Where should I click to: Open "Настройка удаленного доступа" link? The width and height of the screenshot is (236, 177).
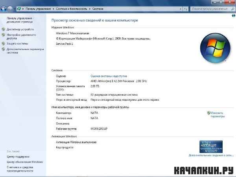(21, 37)
